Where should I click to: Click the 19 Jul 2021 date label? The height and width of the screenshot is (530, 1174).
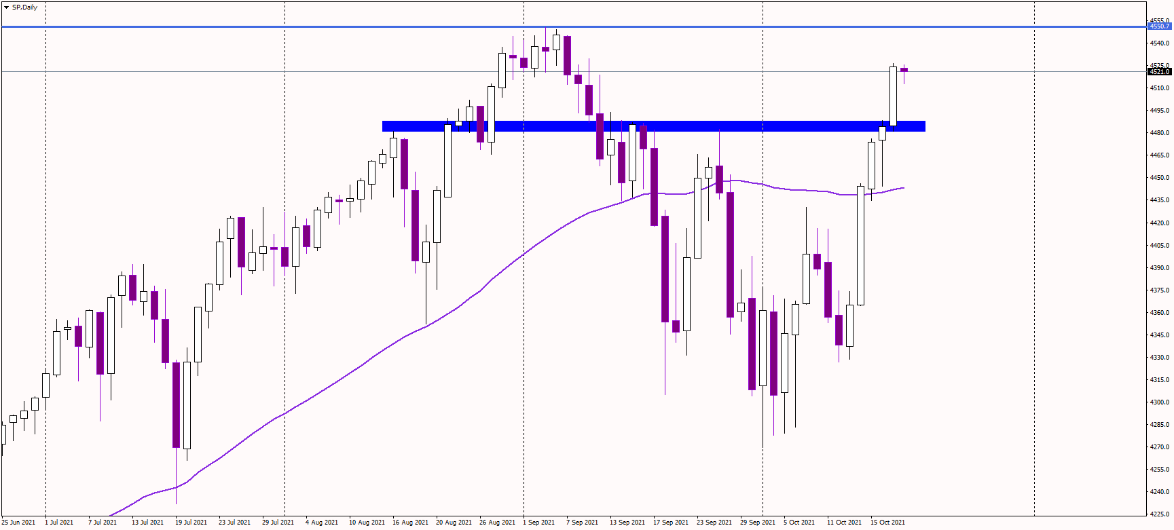[x=191, y=523]
